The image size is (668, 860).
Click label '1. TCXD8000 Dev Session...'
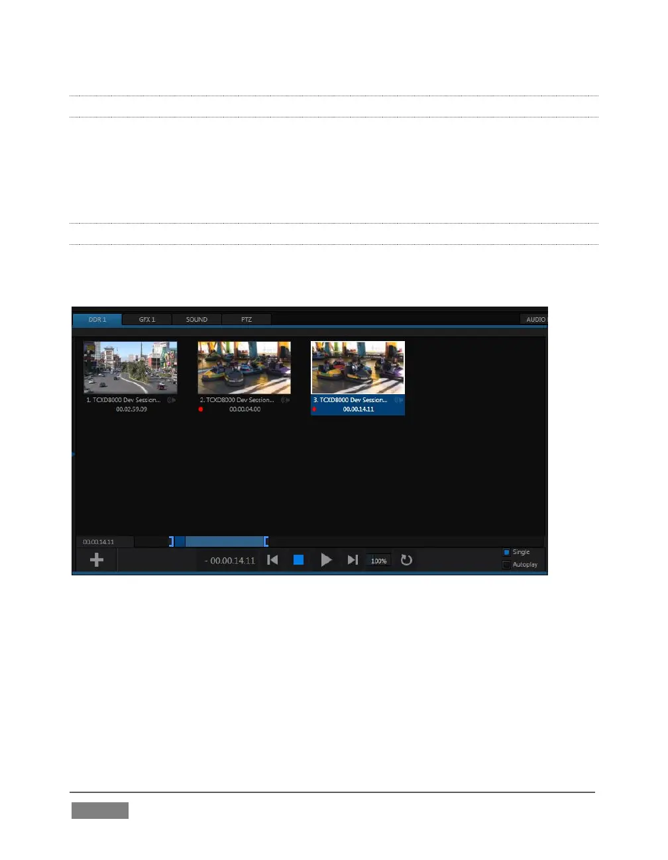[123, 400]
